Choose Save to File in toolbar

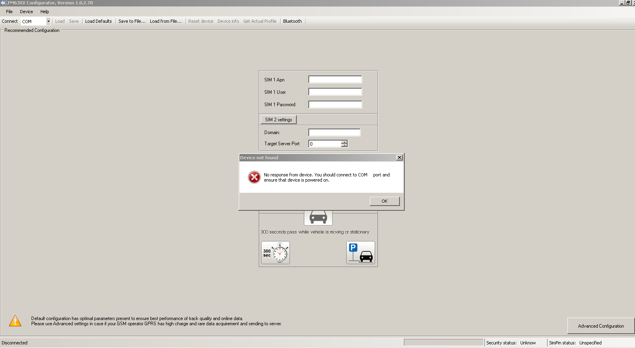click(x=132, y=22)
